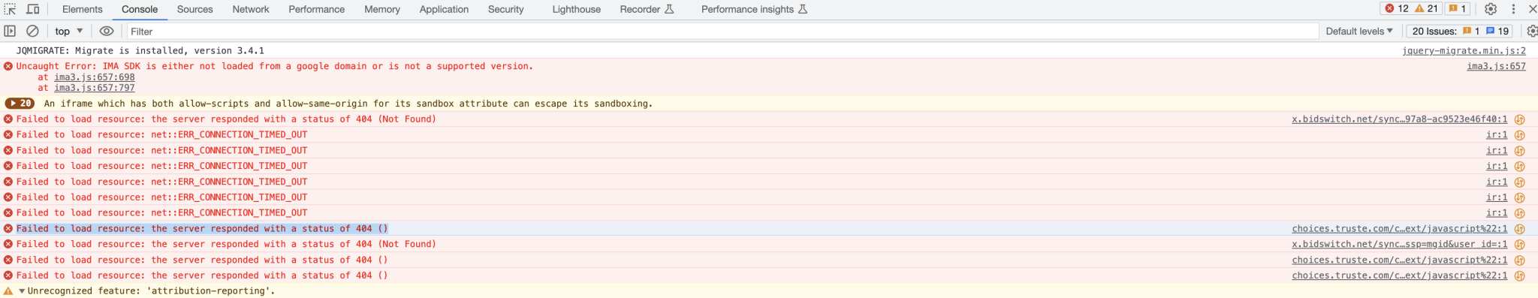Viewport: 1538px width, 298px height.
Task: Create live expression with eye icon
Action: 107,31
